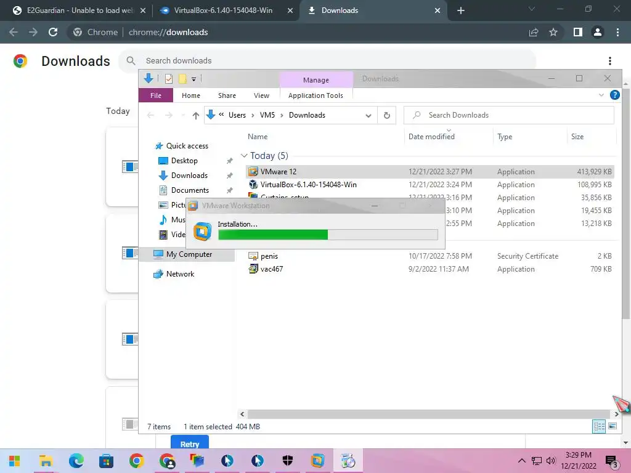Refresh the Downloads folder view
This screenshot has width=631, height=473.
click(x=387, y=115)
